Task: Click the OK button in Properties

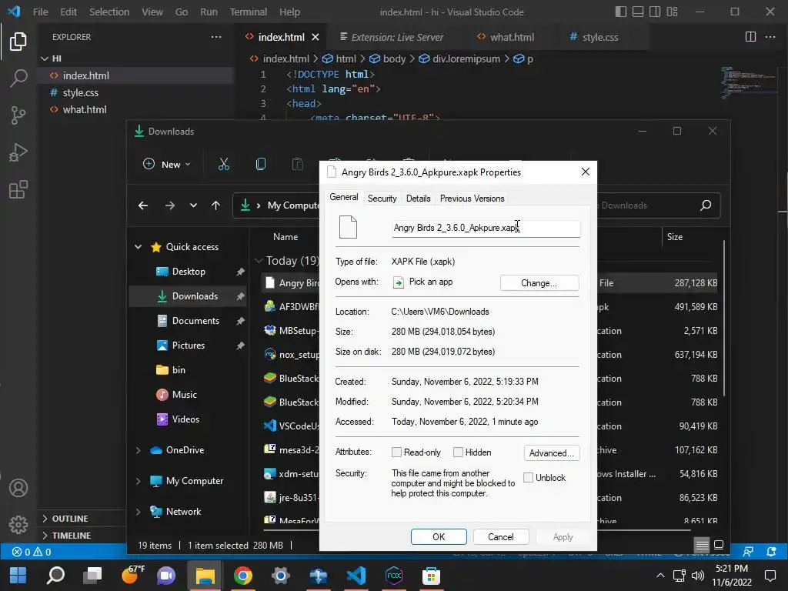Action: click(x=439, y=536)
